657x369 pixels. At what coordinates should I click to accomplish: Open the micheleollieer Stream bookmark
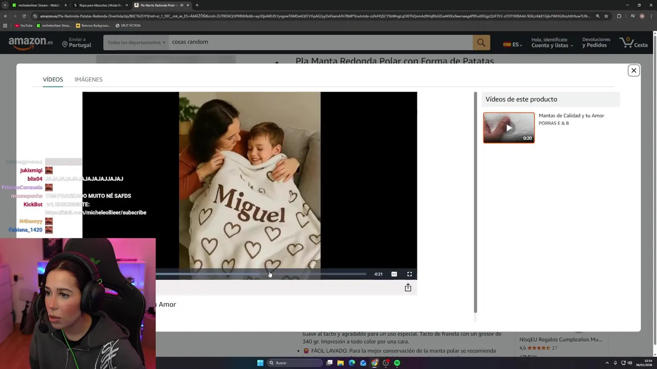[53, 25]
